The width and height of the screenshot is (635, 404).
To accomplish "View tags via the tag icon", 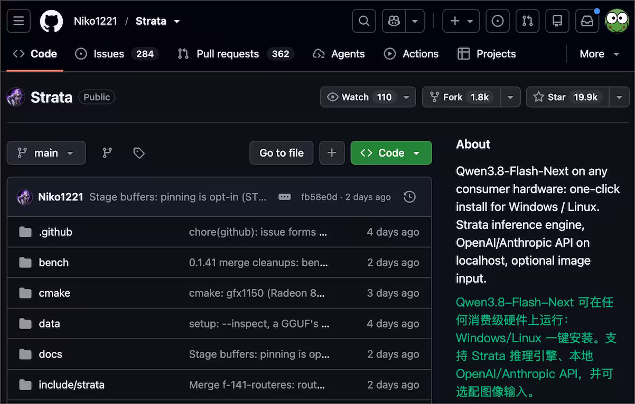I will click(x=139, y=153).
